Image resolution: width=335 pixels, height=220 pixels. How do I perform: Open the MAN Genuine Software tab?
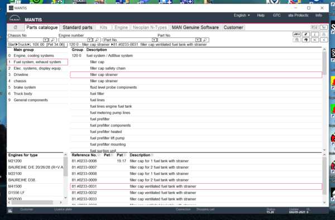tap(195, 27)
